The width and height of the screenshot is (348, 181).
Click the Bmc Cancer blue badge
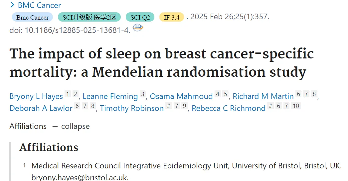tap(32, 17)
